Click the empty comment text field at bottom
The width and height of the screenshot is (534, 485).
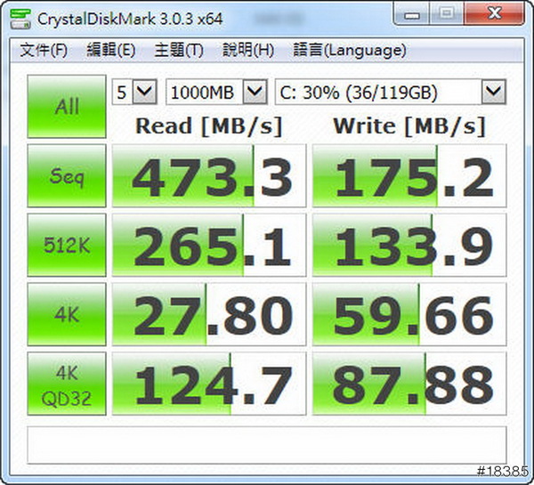[267, 445]
